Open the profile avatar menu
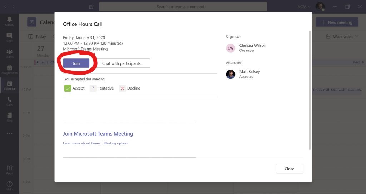The height and width of the screenshot is (194, 366). (320, 6)
